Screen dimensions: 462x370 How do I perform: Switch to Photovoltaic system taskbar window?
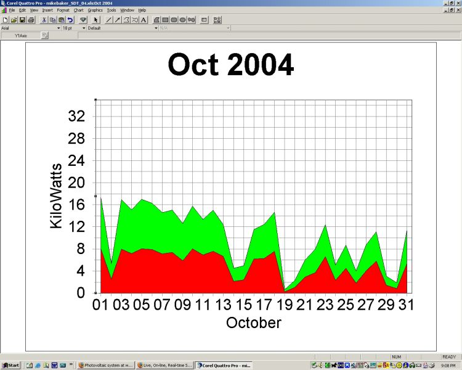(105, 365)
